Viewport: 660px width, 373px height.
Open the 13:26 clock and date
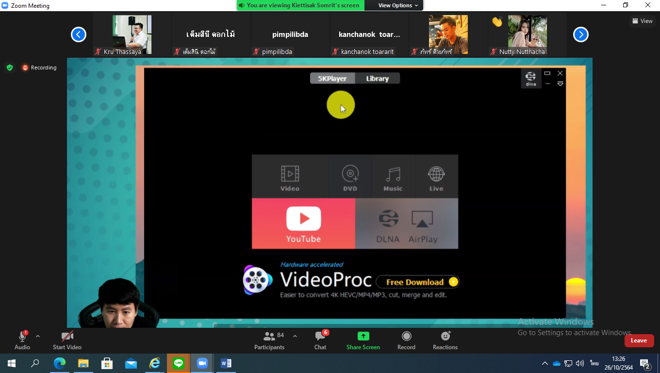(x=618, y=363)
